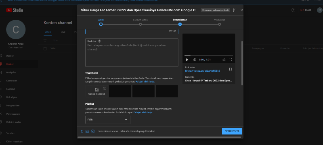Click the Pemeriksaan selesai status text
323x145 pixels.
click(126, 131)
